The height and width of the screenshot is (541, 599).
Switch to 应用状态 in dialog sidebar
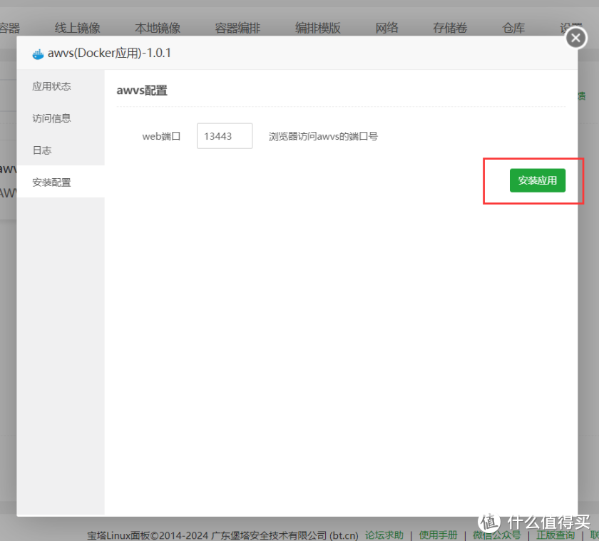(51, 86)
